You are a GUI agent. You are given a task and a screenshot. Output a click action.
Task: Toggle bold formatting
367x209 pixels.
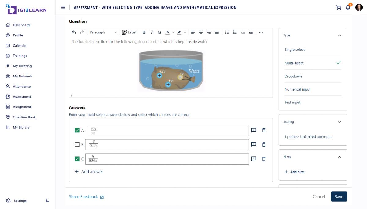pos(144,32)
